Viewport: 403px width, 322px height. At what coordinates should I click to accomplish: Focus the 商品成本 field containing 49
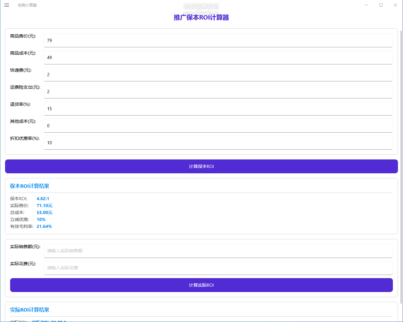[218, 57]
